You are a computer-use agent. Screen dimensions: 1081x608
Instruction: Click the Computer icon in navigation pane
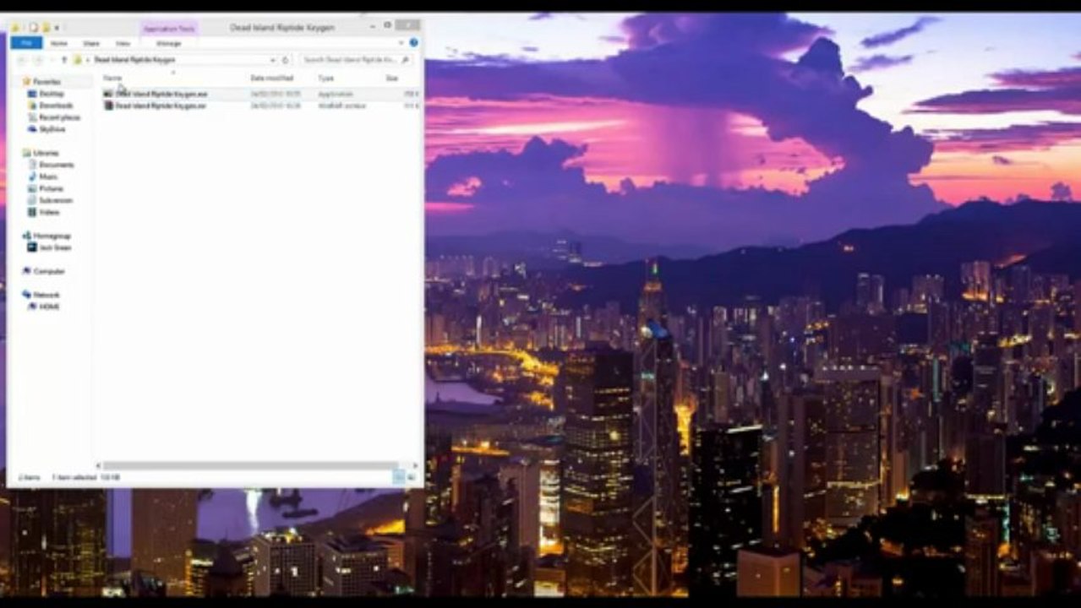click(27, 271)
